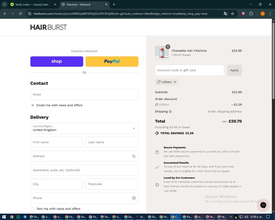This screenshot has width=275, height=220.
Task: Remove the LYDIAJ discount code
Action: point(175,82)
